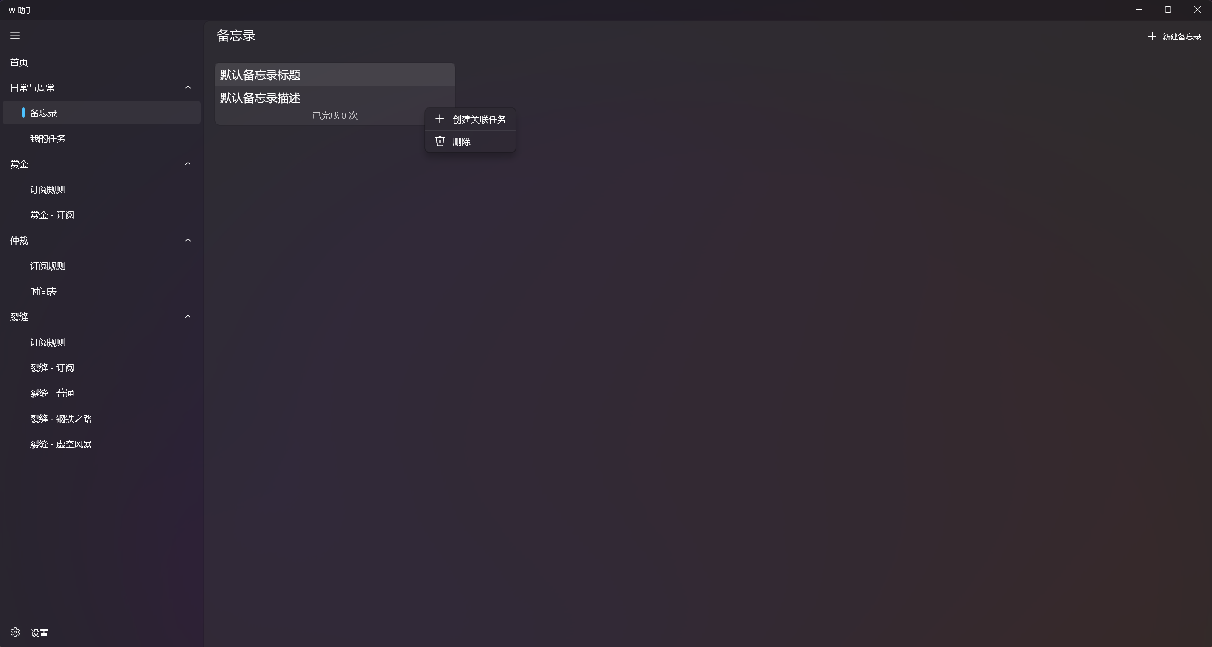The height and width of the screenshot is (647, 1212).
Task: Click the 默认备忘录标题 title field
Action: pyautogui.click(x=335, y=75)
